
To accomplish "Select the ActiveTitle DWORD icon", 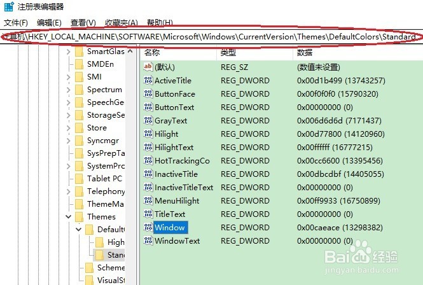I will tap(148, 80).
